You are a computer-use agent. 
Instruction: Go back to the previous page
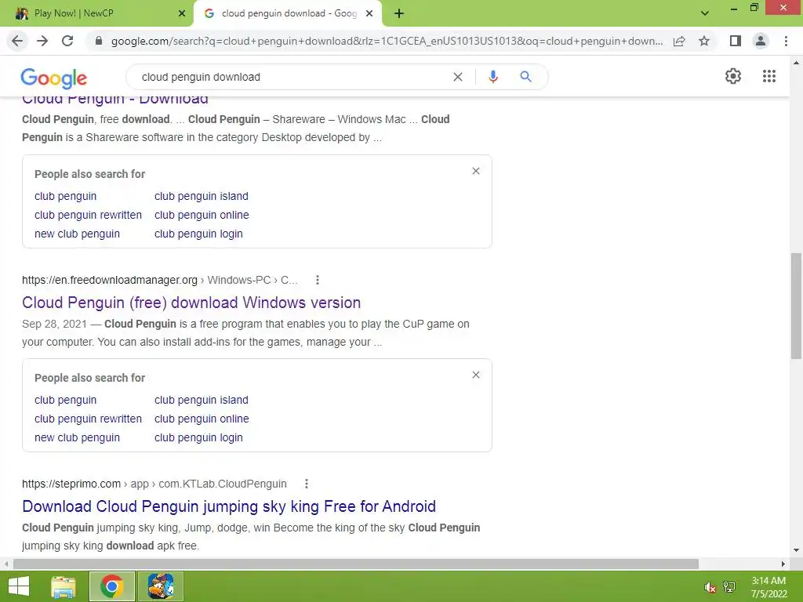coord(17,41)
